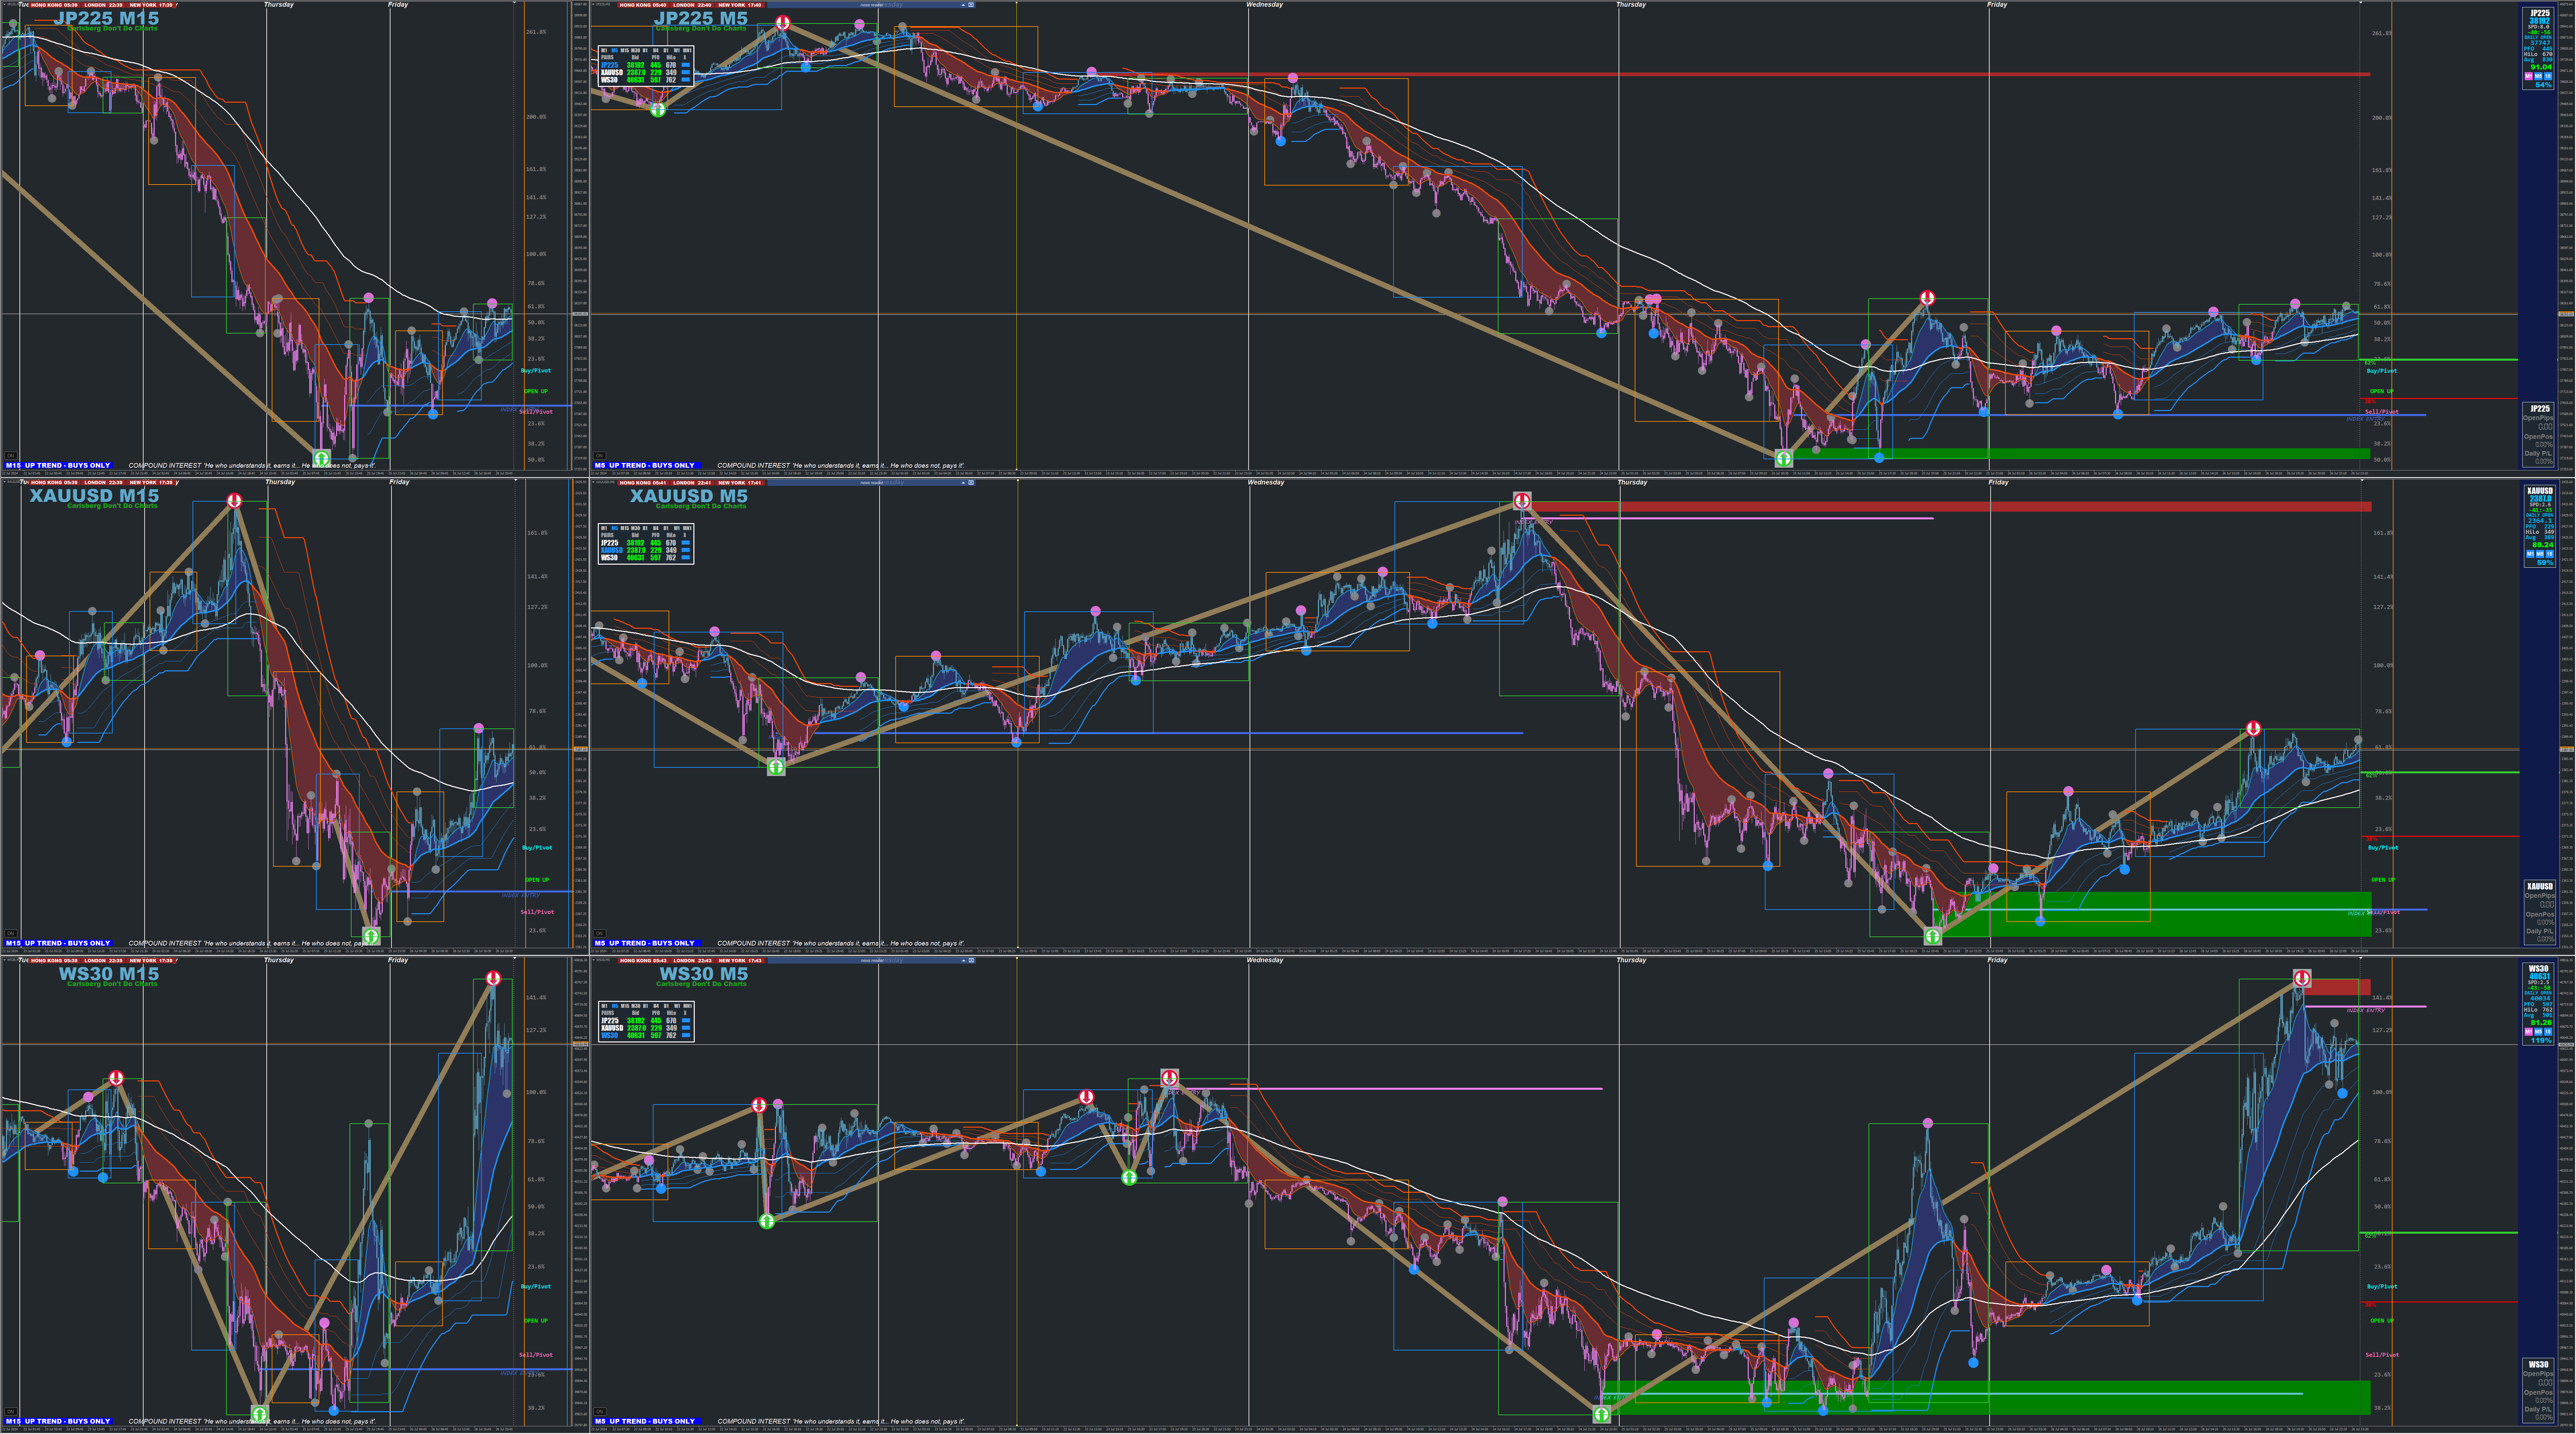Toggle 15 button in JP225 info panel
2576x1434 pixels.
[2548, 76]
